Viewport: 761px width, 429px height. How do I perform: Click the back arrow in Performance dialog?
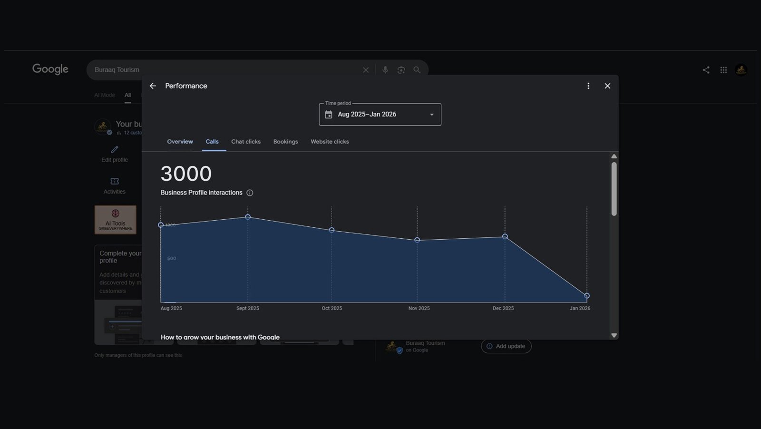click(153, 86)
